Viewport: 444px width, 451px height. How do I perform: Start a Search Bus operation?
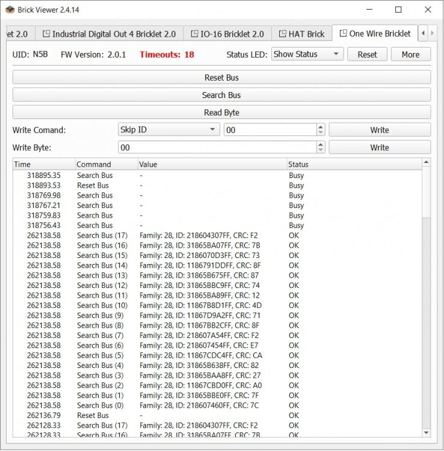(221, 95)
